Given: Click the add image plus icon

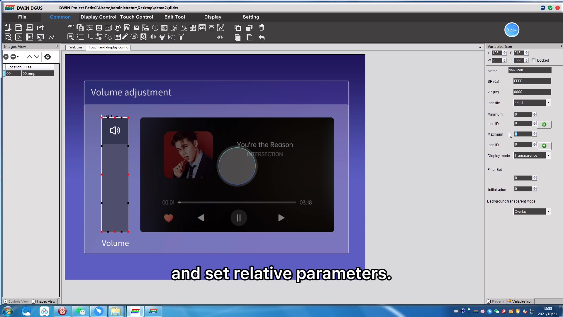Looking at the screenshot, I should pyautogui.click(x=6, y=57).
